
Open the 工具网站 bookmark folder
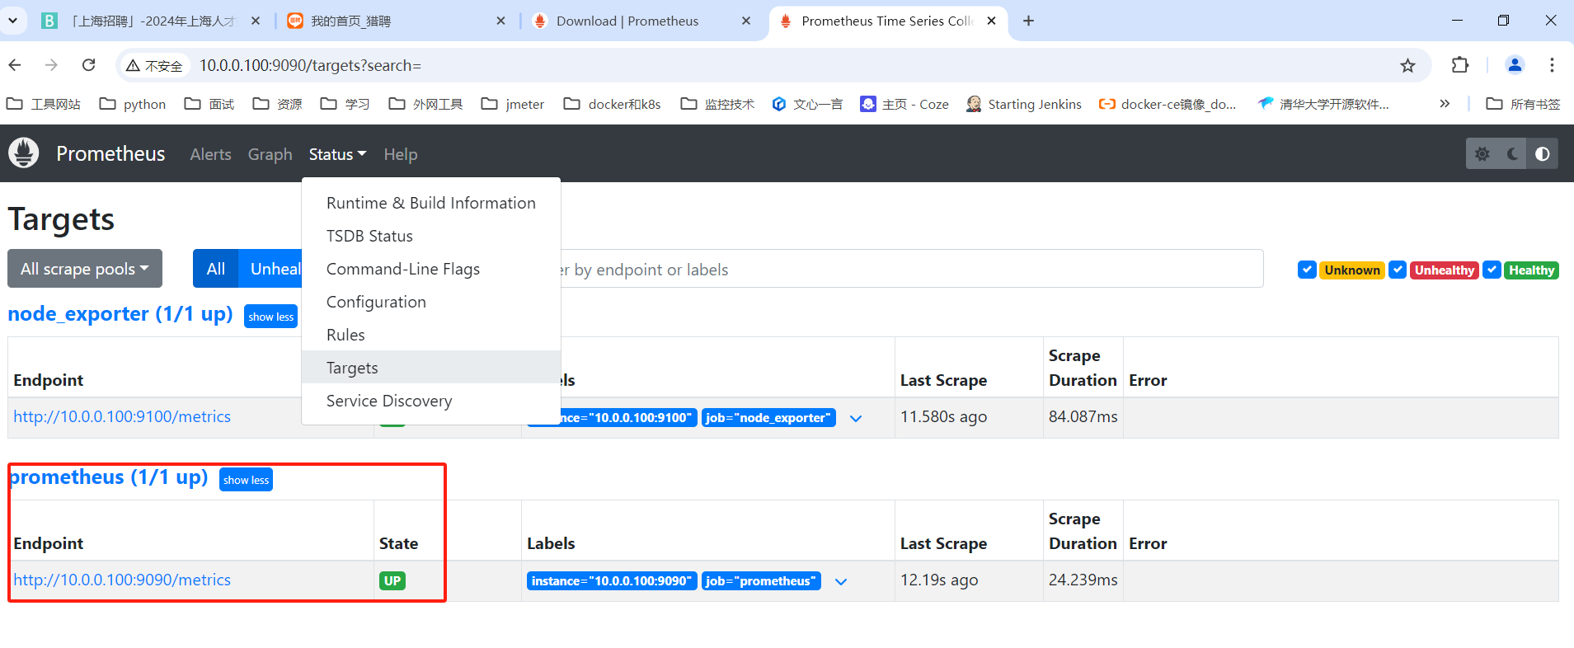coord(43,104)
